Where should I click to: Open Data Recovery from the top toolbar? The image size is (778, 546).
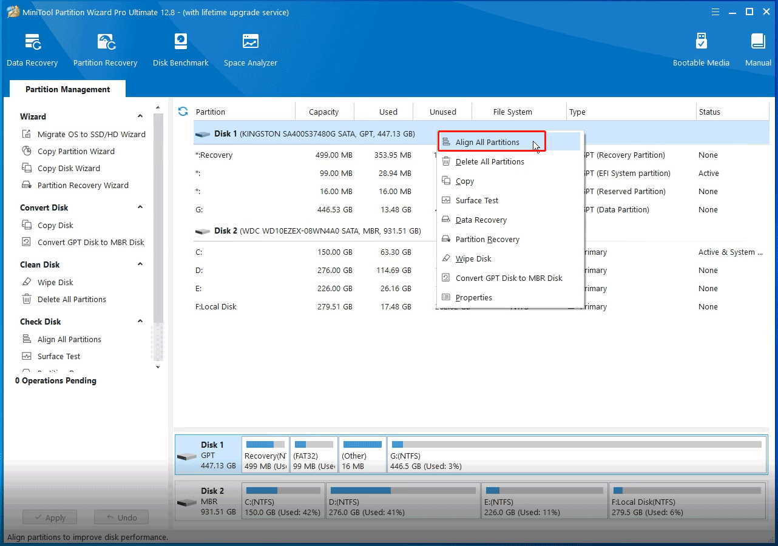pos(32,50)
